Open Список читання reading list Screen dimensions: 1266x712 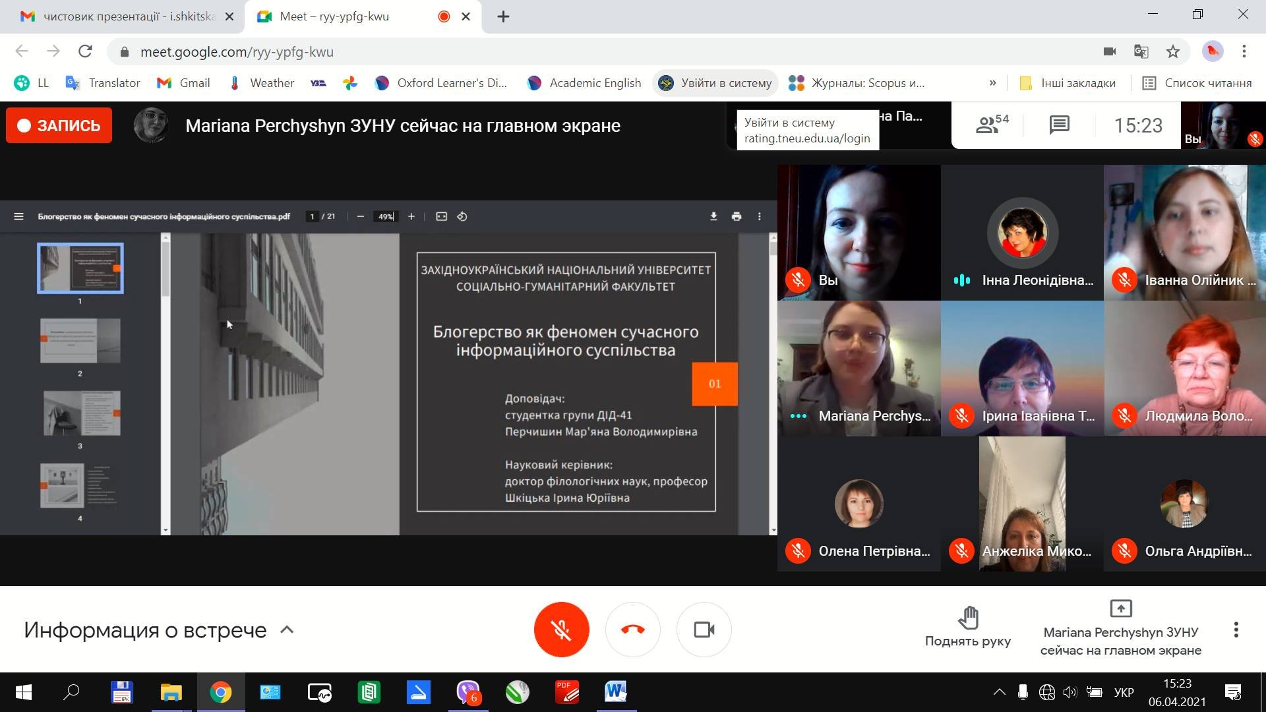point(1197,83)
